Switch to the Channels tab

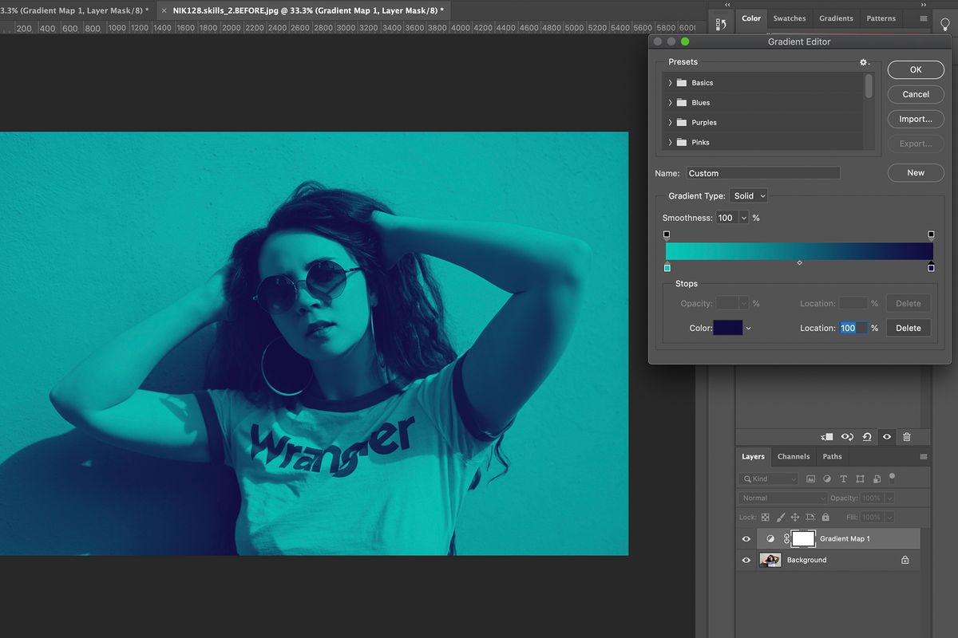[794, 457]
